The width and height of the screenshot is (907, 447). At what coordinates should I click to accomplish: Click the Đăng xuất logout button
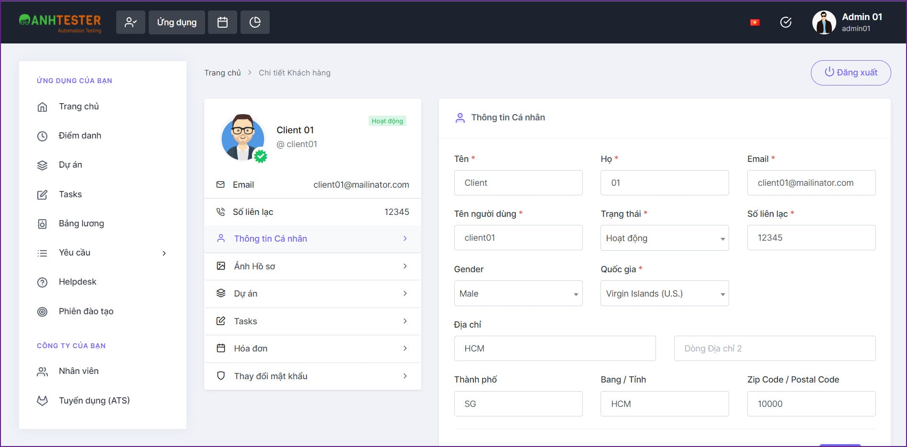click(x=850, y=73)
